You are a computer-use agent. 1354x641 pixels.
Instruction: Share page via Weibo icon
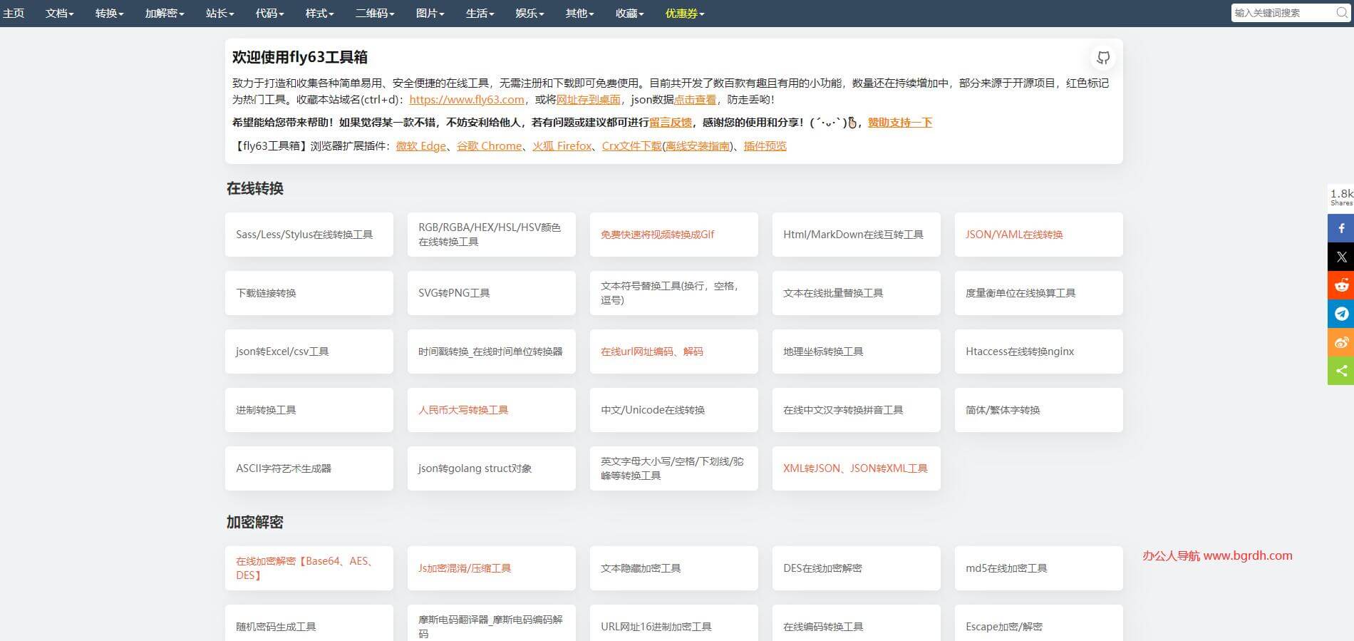pyautogui.click(x=1340, y=342)
